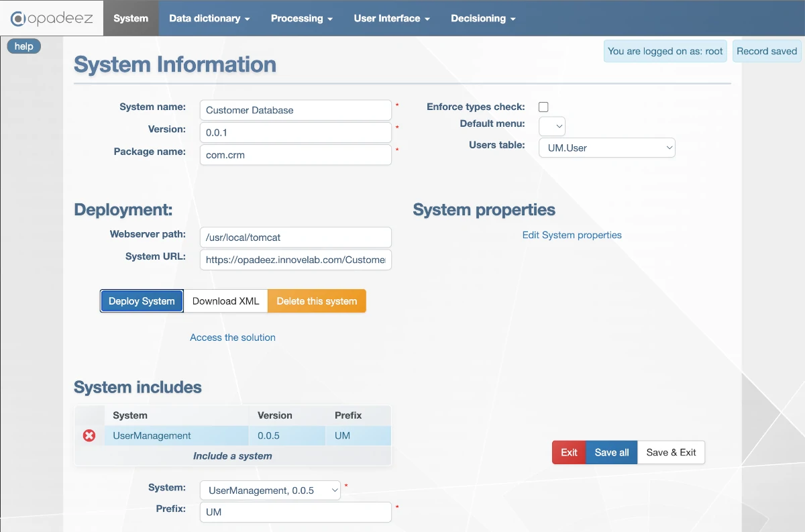This screenshot has height=532, width=805.
Task: Click the Save & Exit button
Action: pyautogui.click(x=671, y=452)
